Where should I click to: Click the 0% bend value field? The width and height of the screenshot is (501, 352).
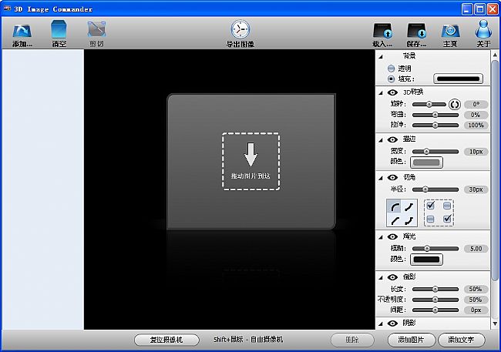[x=476, y=115]
